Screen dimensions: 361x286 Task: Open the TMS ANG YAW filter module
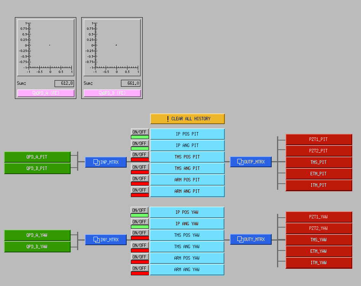[187, 247]
